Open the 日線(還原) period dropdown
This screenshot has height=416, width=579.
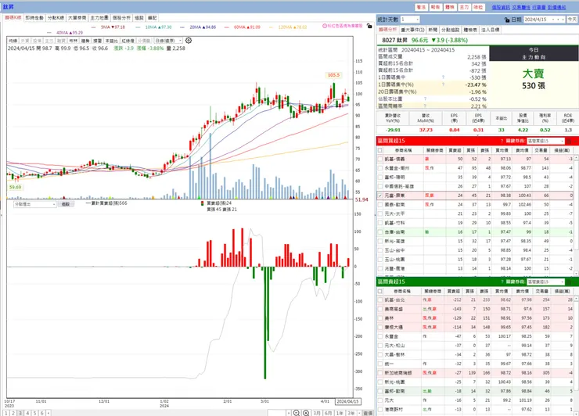(168, 41)
